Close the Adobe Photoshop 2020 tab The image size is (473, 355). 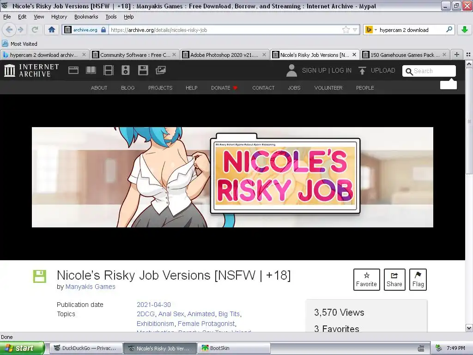[x=264, y=55]
